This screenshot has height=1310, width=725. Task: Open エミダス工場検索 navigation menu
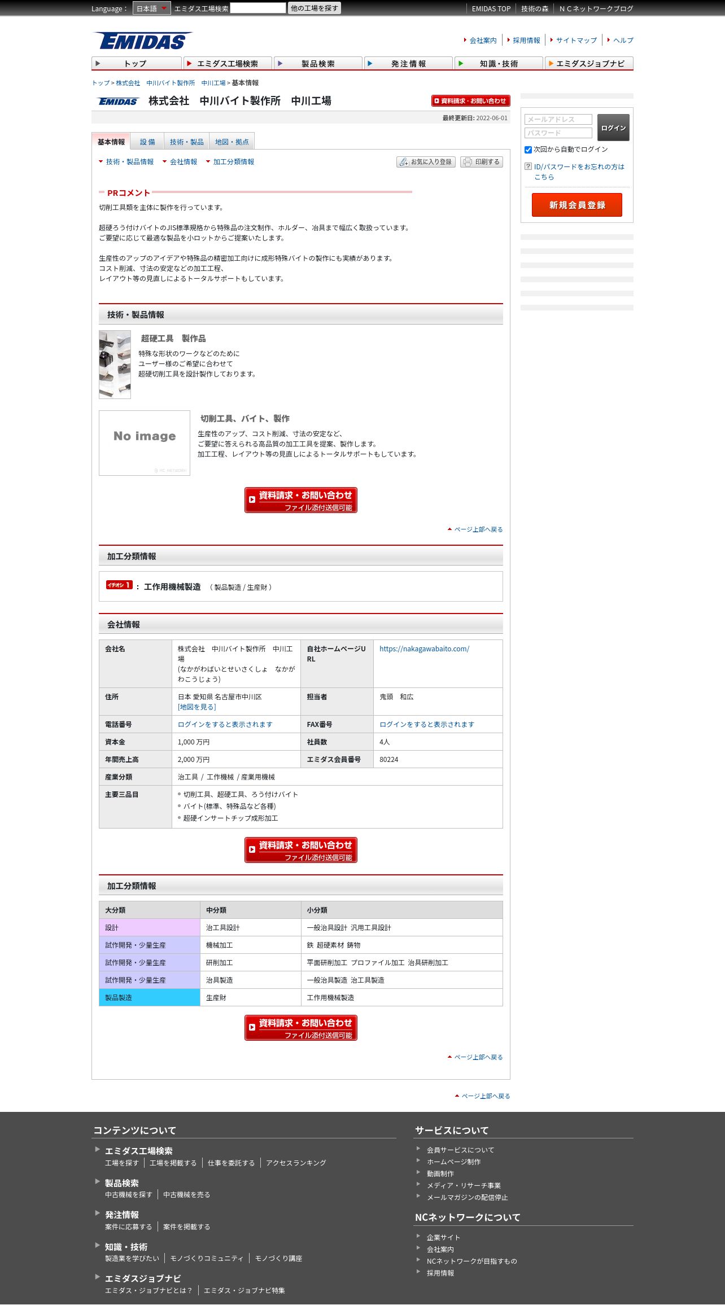[228, 63]
